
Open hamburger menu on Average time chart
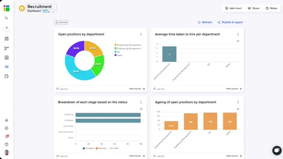coord(238,41)
